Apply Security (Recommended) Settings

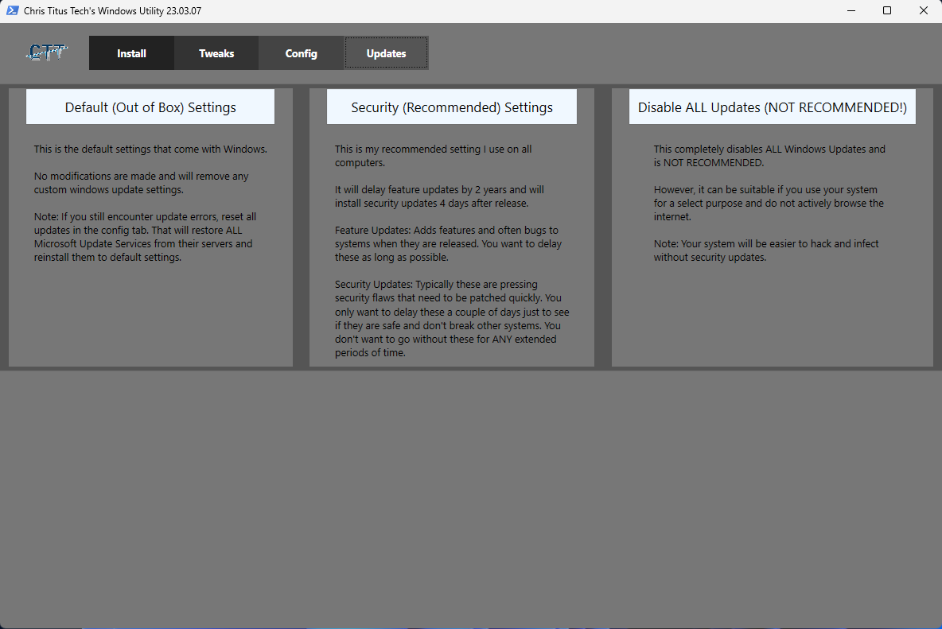tap(452, 107)
